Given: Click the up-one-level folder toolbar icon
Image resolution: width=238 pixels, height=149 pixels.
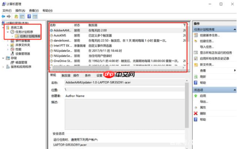Looking at the screenshot, I should (x=16, y=17).
